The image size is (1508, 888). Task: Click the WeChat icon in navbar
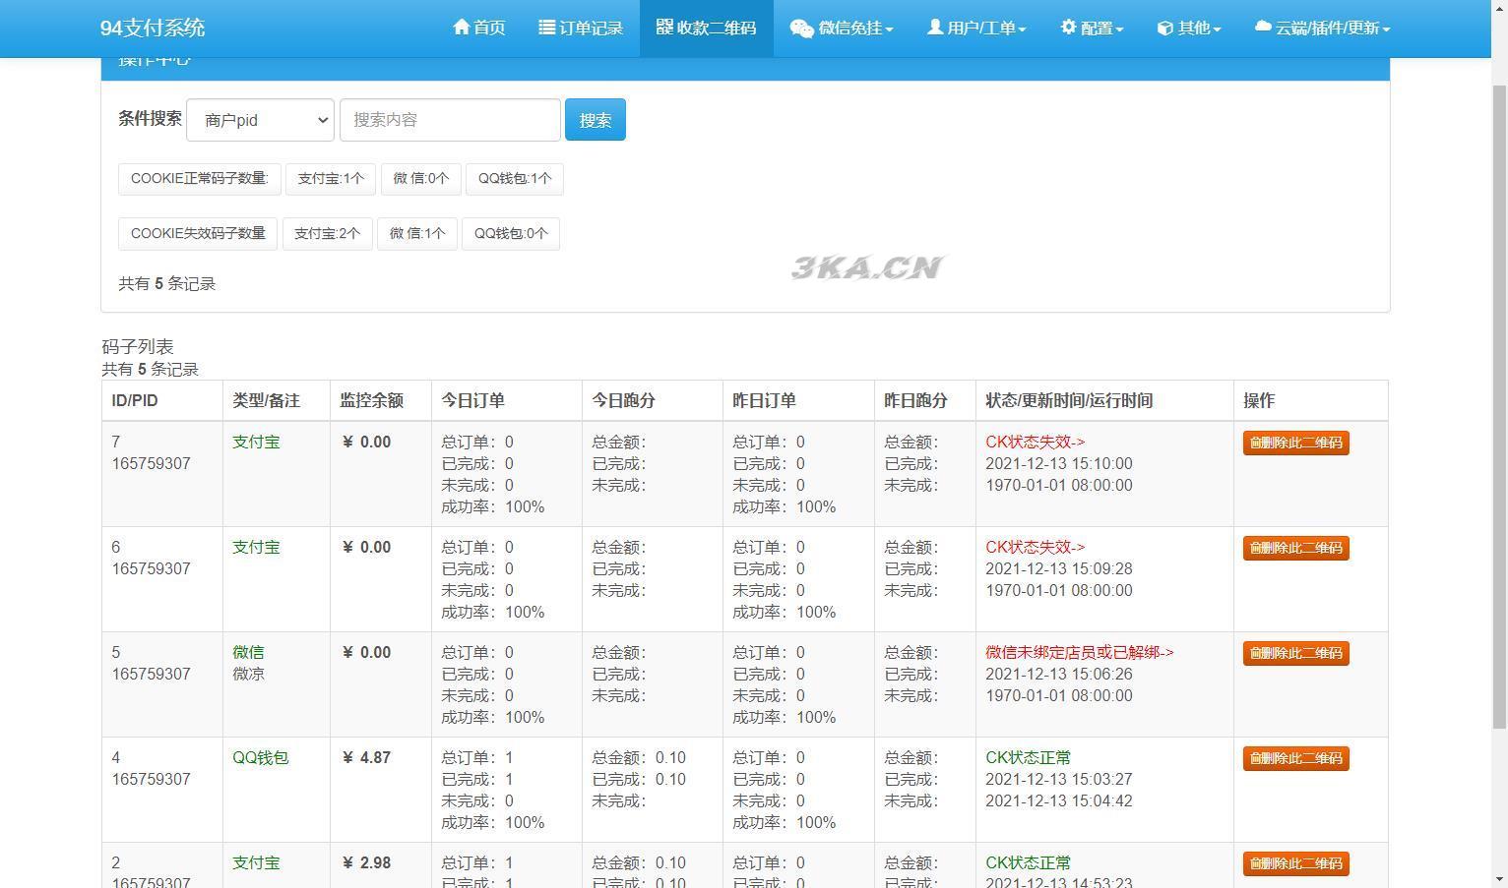[x=801, y=29]
